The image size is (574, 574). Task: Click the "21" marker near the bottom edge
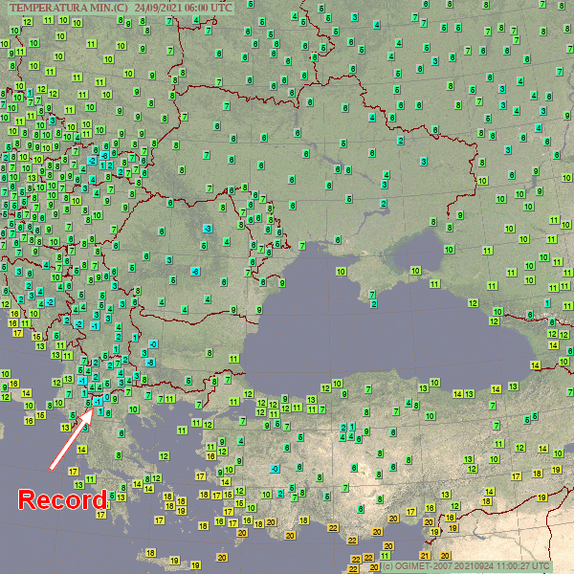coord(424,556)
